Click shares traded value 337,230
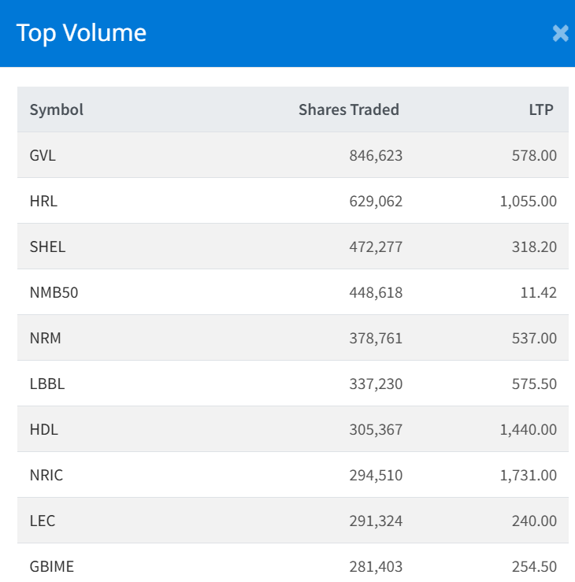The width and height of the screenshot is (575, 582). point(376,384)
